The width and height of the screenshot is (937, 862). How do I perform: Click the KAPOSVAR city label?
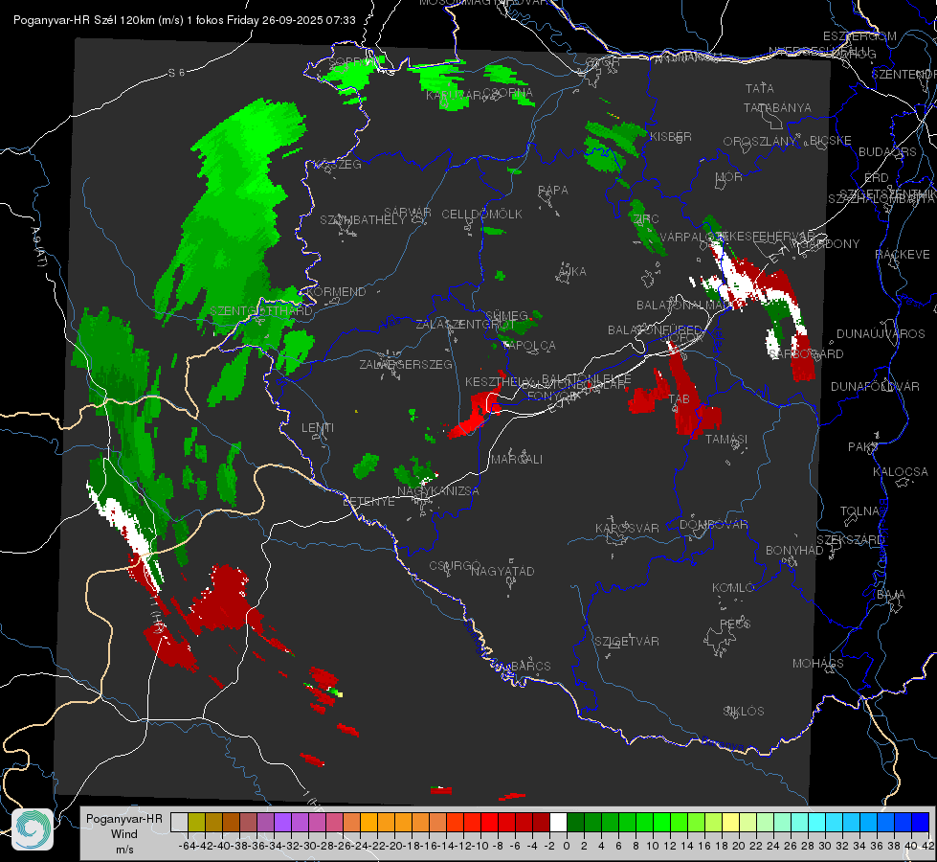(628, 529)
